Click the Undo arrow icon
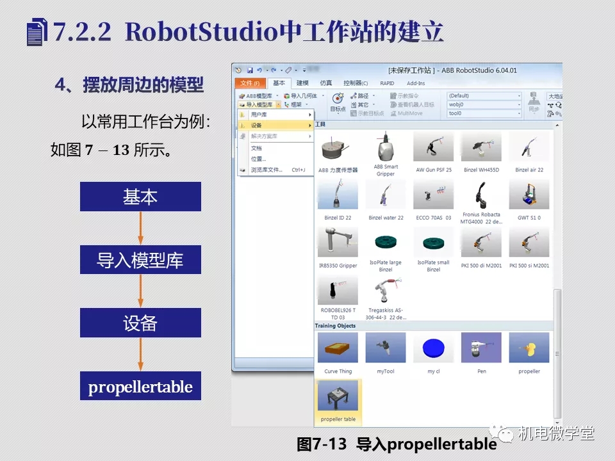615x461 pixels. point(259,70)
